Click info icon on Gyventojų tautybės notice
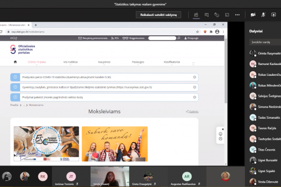 point(15,87)
